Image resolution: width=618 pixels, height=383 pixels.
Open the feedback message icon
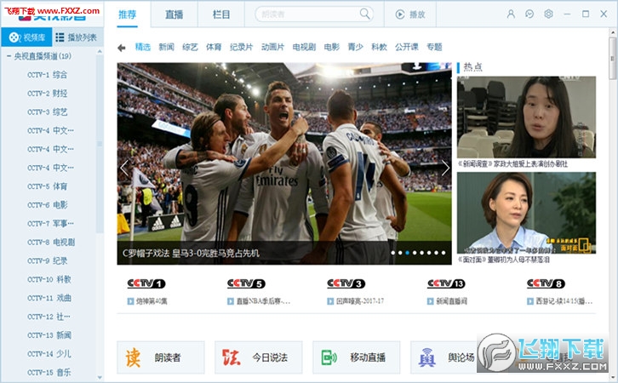(x=529, y=14)
